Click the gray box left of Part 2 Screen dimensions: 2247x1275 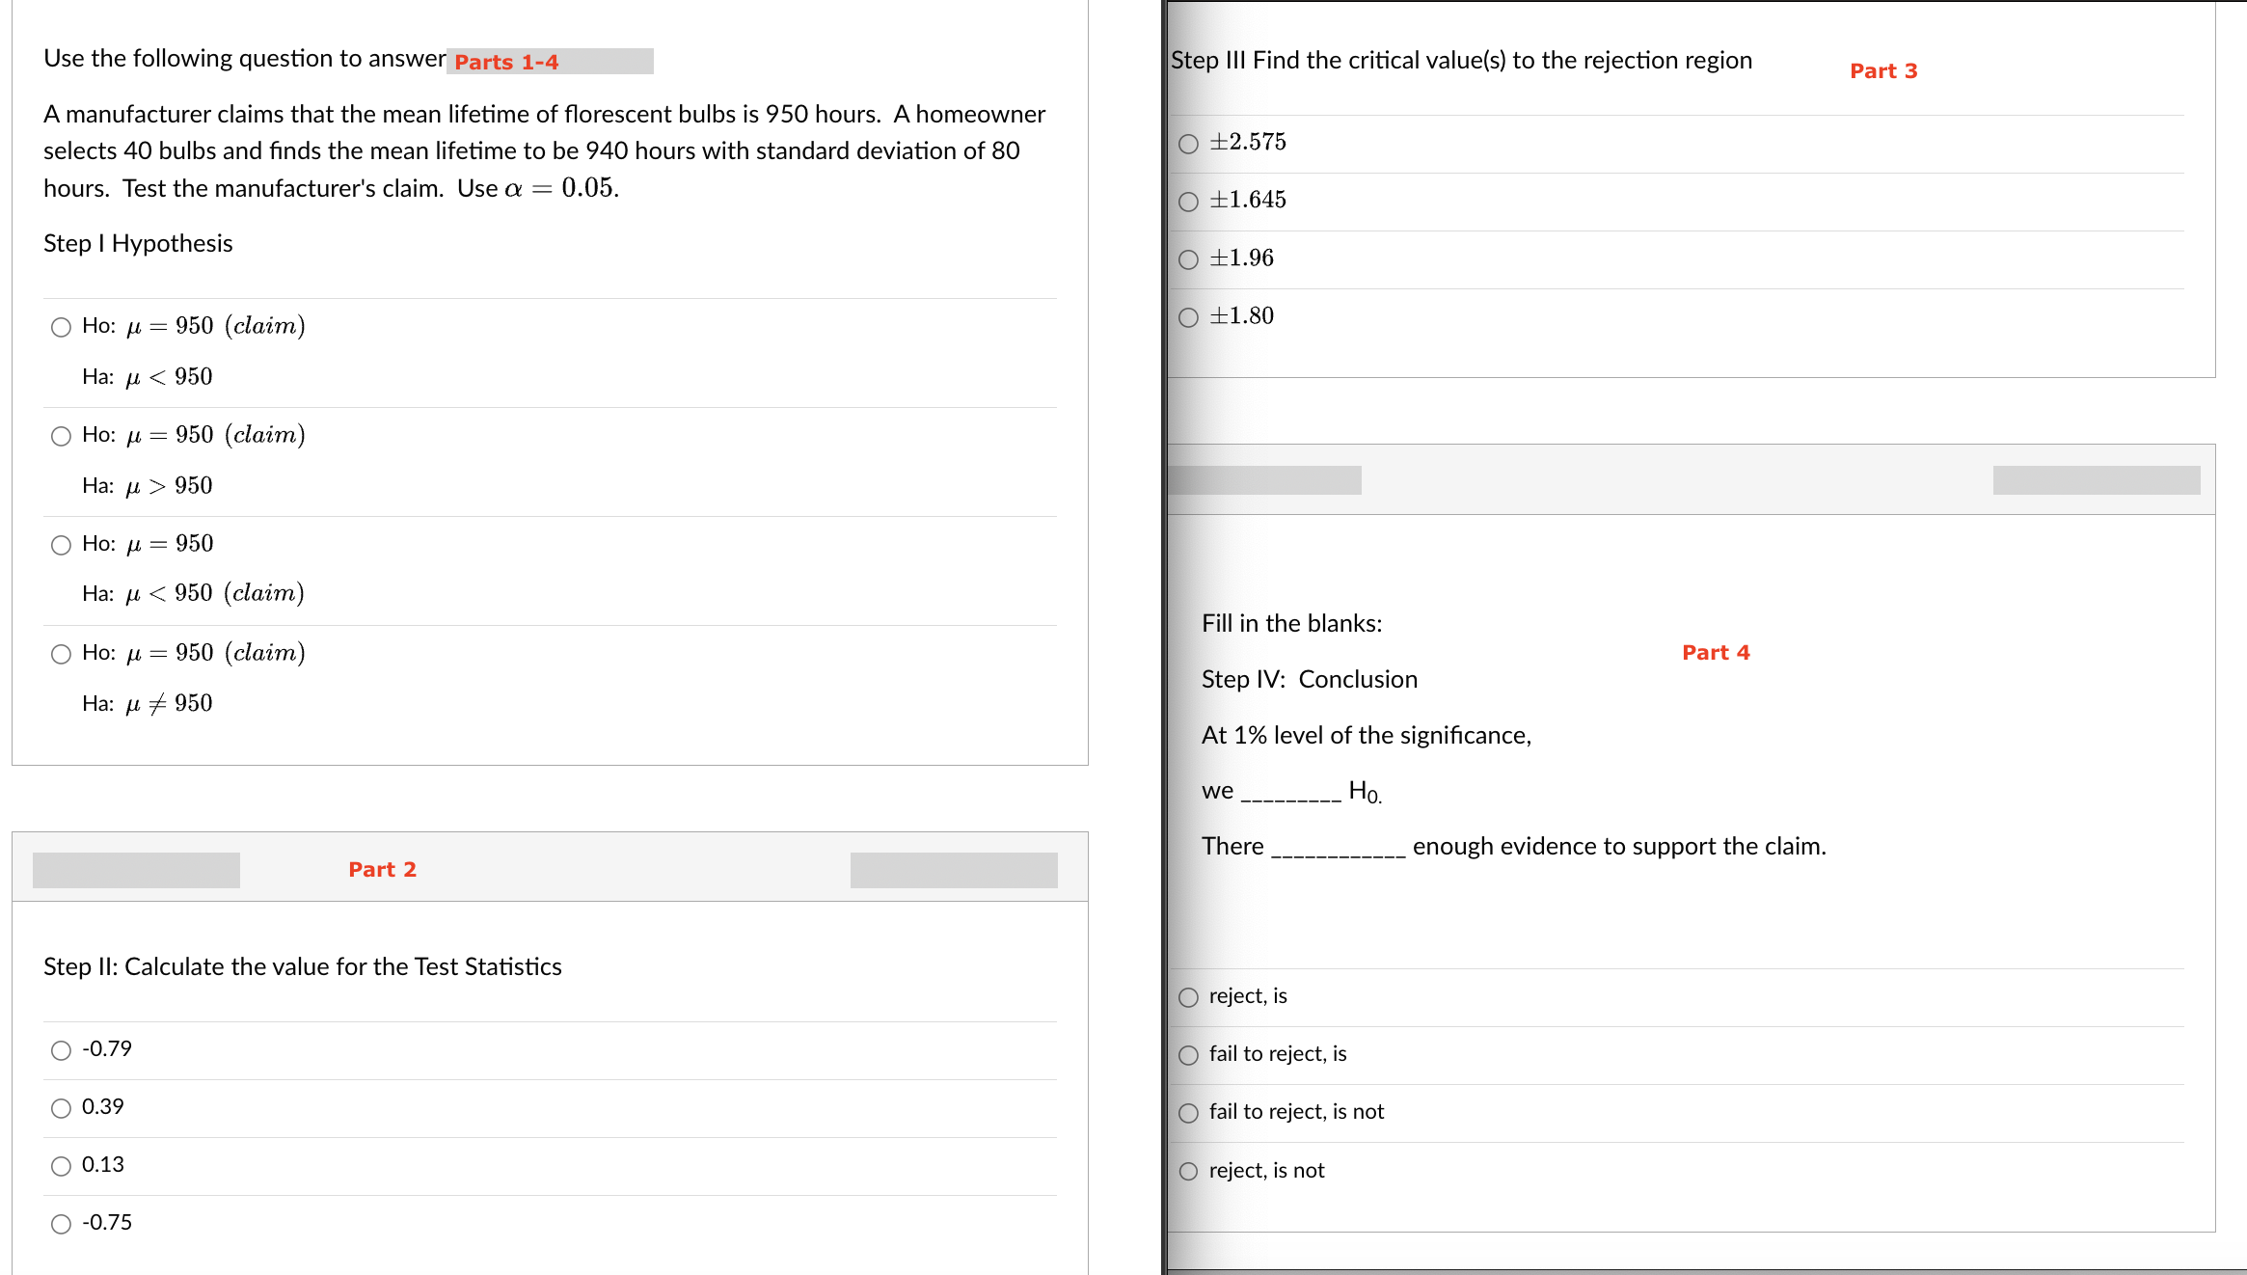pyautogui.click(x=136, y=870)
